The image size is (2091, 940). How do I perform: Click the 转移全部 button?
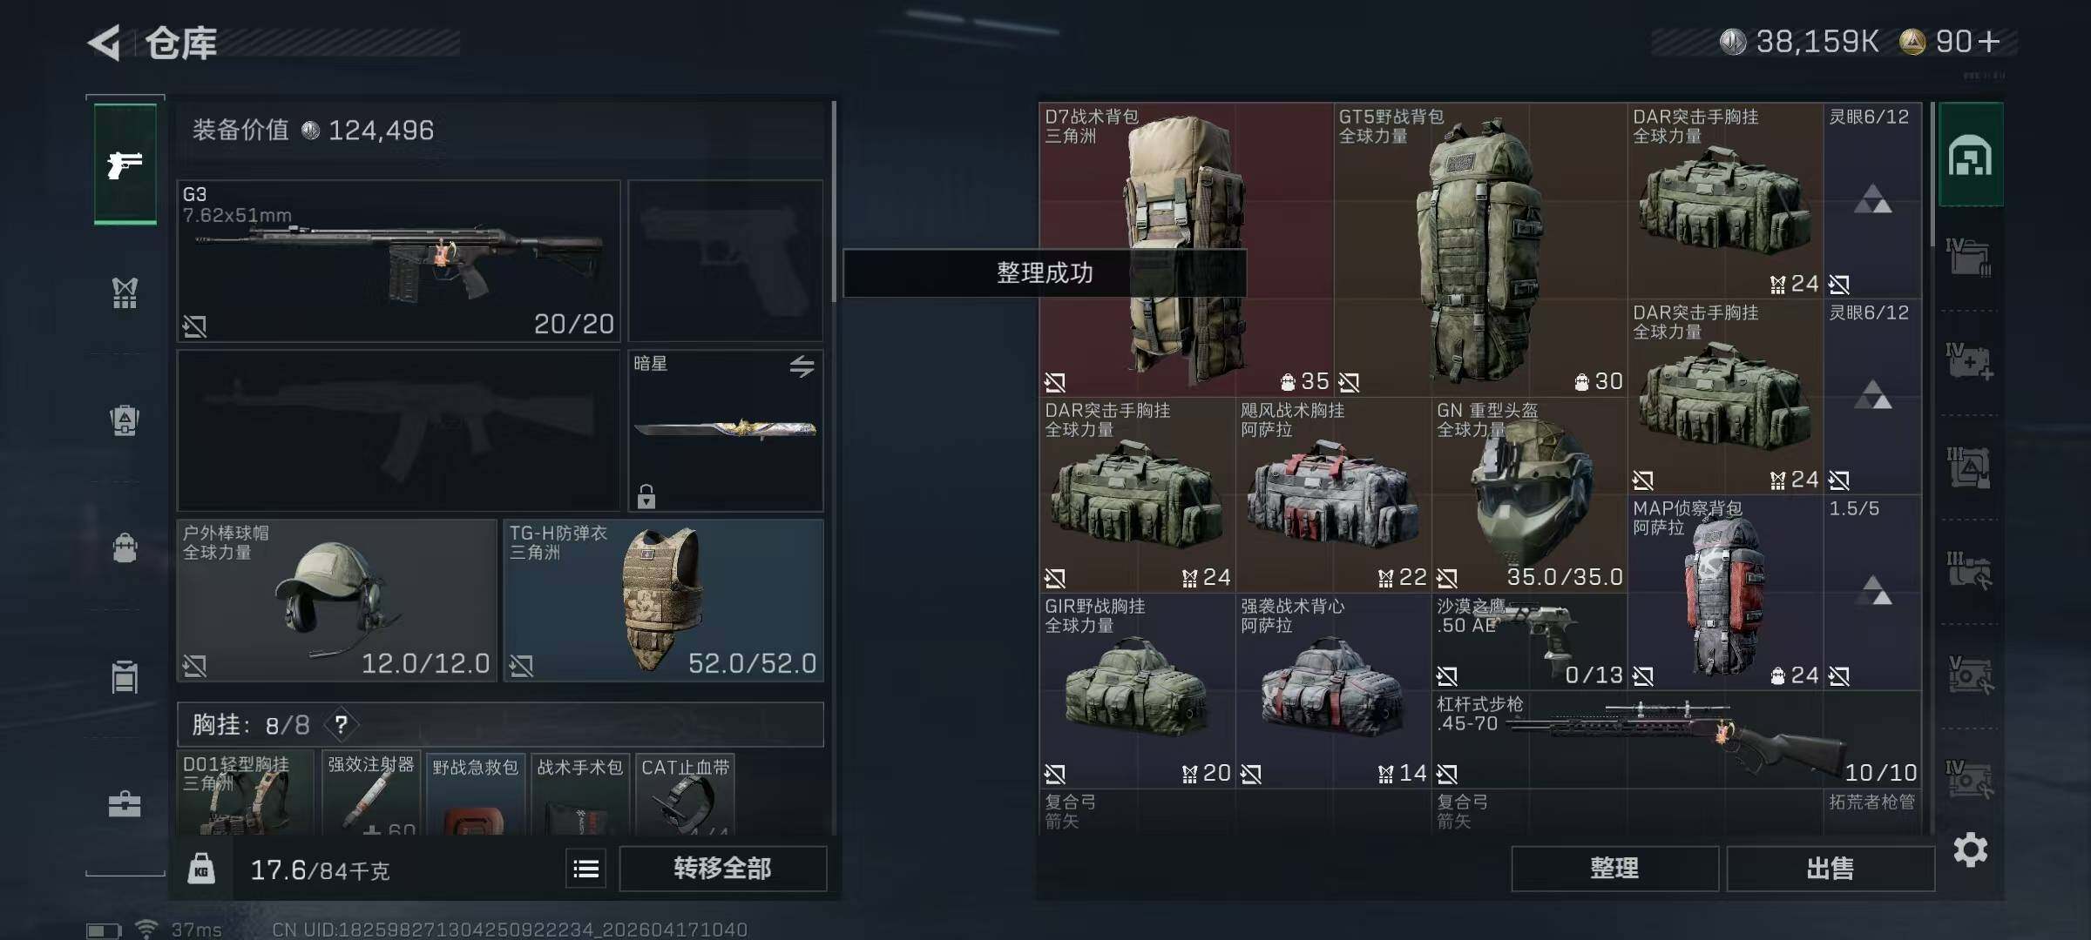pyautogui.click(x=722, y=869)
